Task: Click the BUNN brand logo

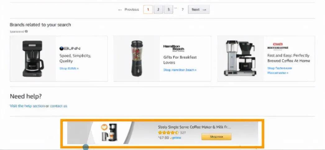Action: pos(70,49)
